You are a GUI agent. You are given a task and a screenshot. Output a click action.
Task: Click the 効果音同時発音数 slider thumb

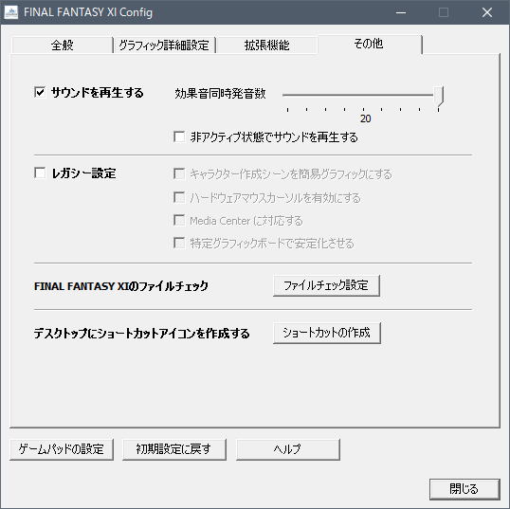pos(439,97)
